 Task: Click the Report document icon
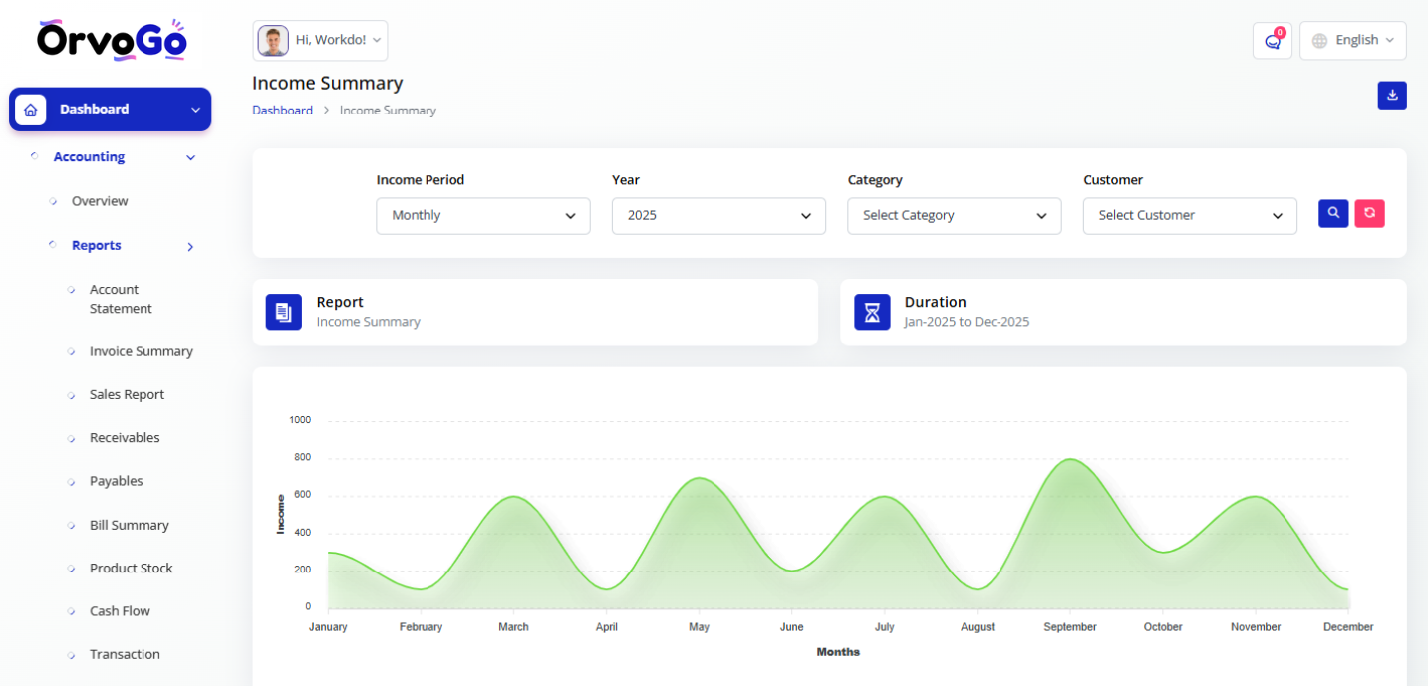pos(283,312)
